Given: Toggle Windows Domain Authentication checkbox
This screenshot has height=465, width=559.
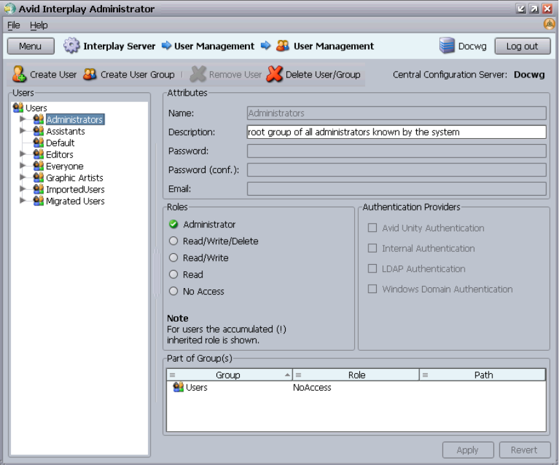Looking at the screenshot, I should pyautogui.click(x=372, y=289).
